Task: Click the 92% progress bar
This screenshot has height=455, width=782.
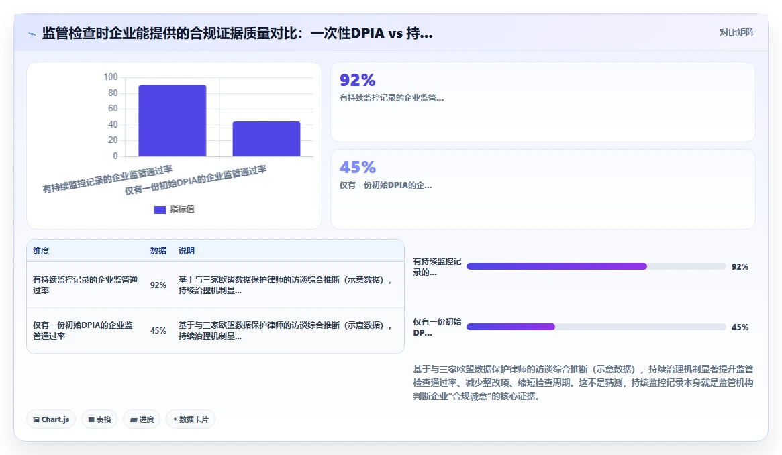Action: [x=596, y=266]
